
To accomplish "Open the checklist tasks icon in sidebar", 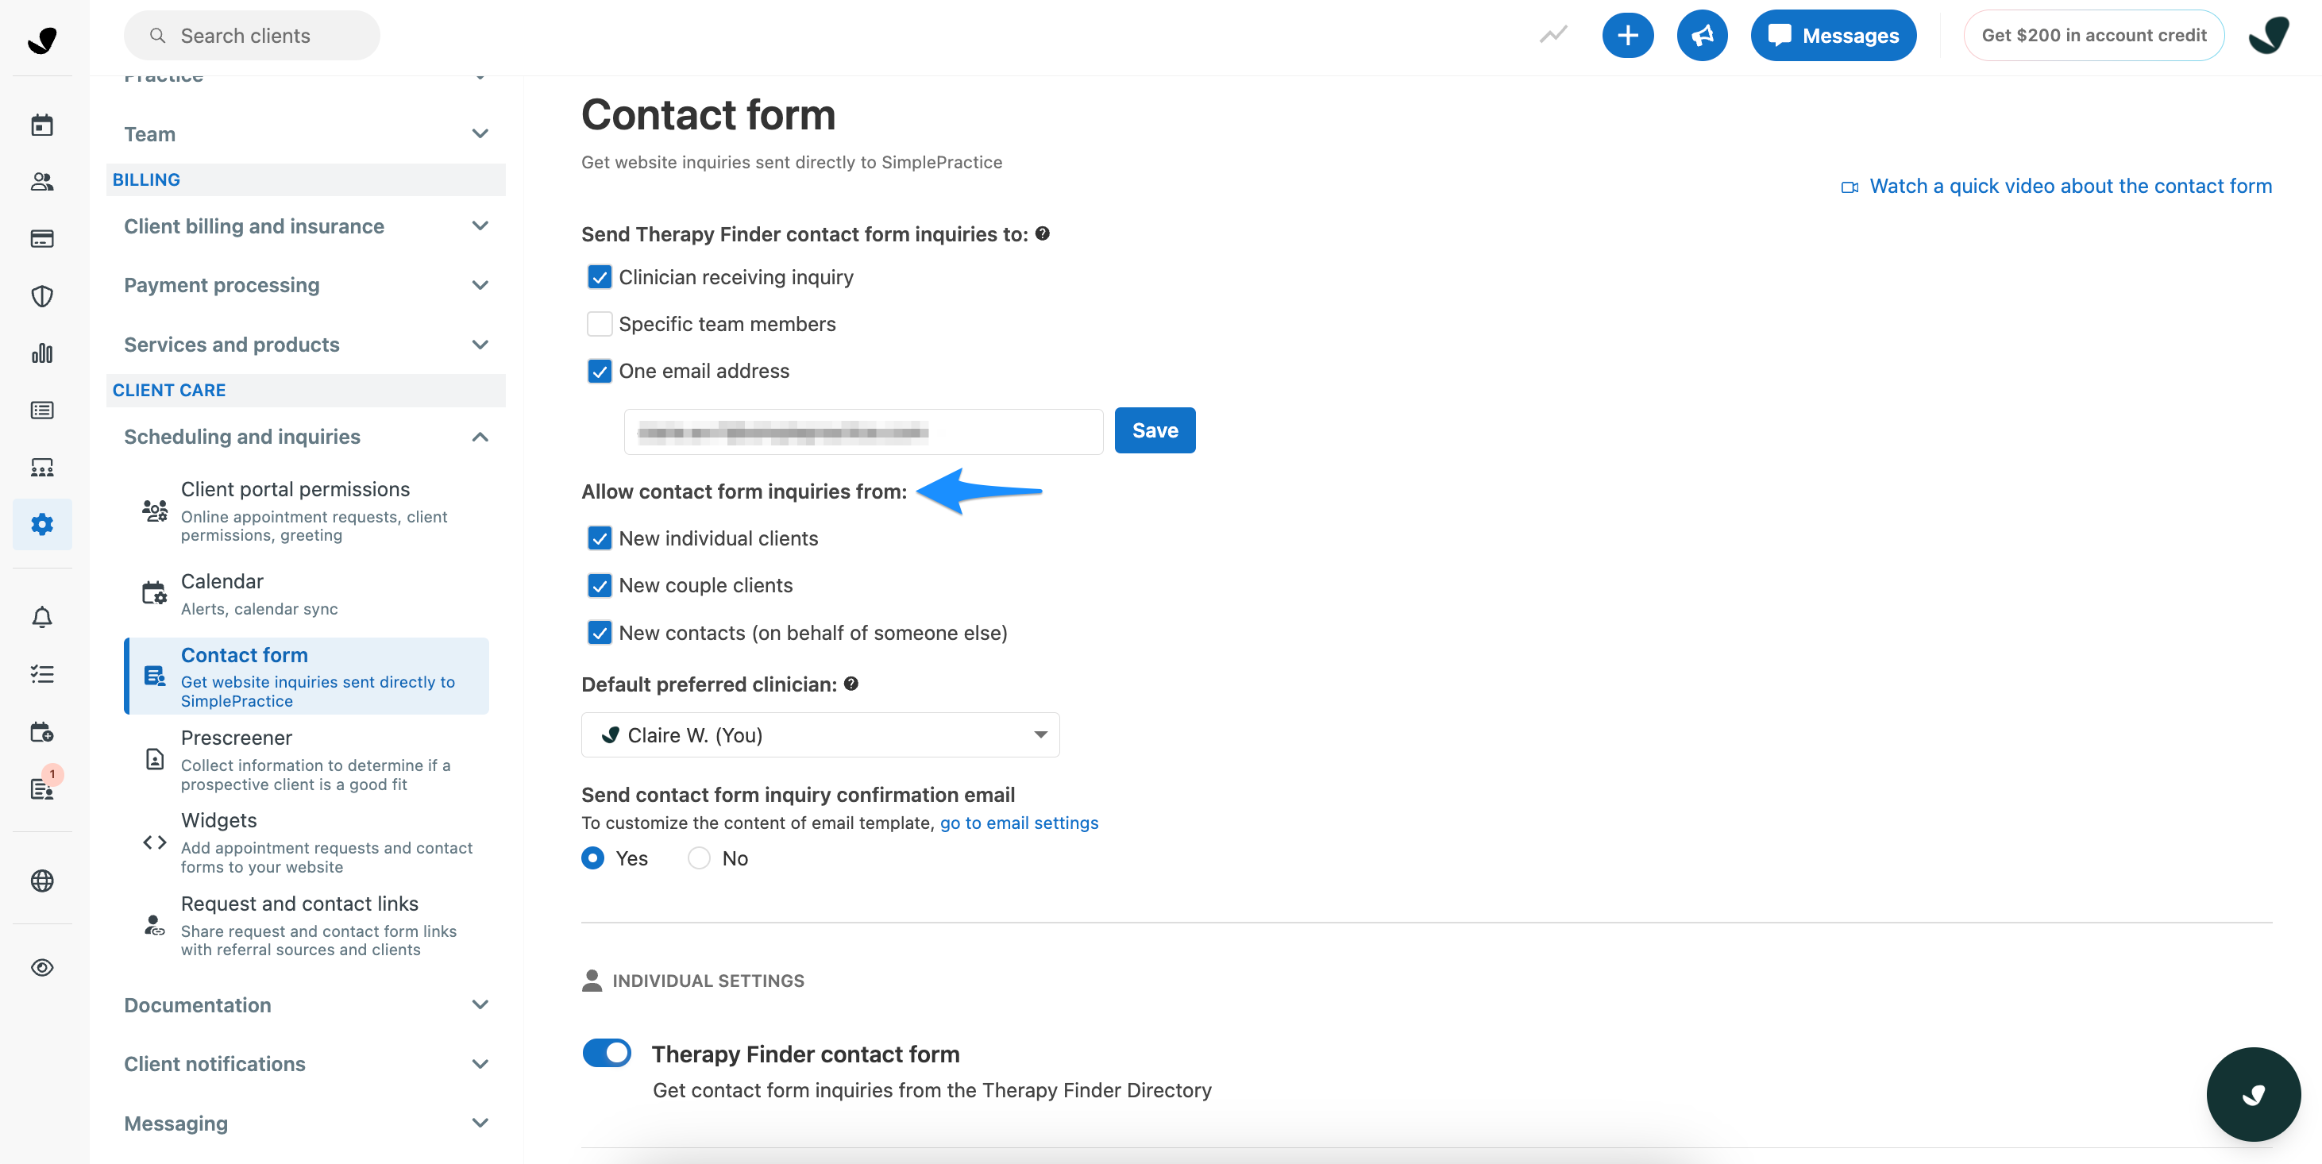I will (x=41, y=674).
